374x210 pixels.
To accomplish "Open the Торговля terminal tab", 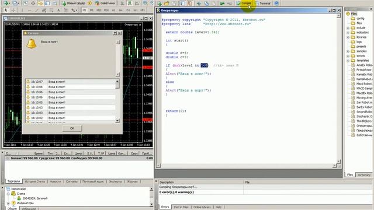I will [13, 181].
